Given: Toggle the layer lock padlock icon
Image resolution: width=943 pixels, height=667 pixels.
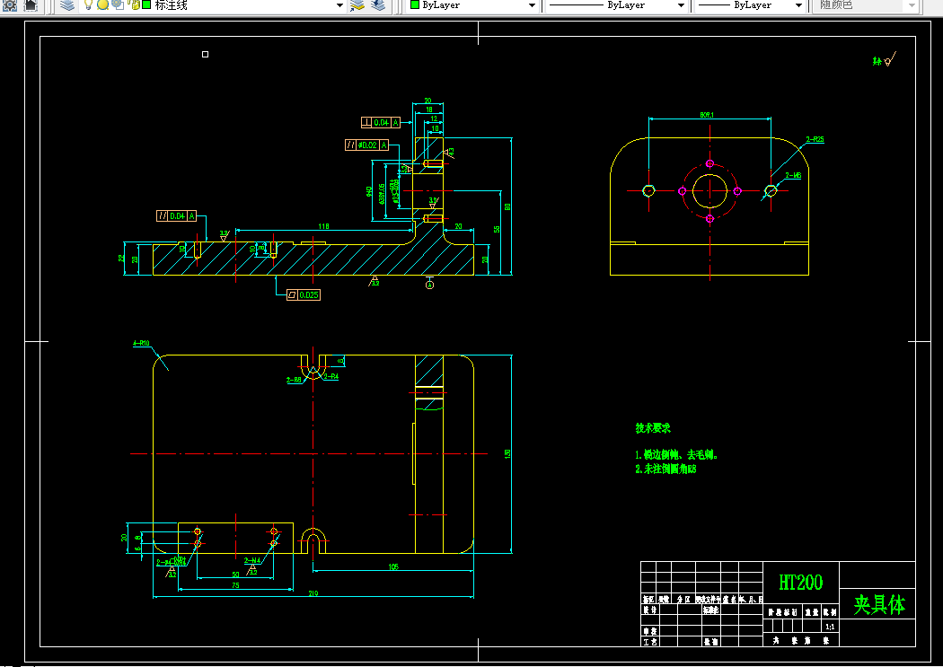Looking at the screenshot, I should coord(135,5).
